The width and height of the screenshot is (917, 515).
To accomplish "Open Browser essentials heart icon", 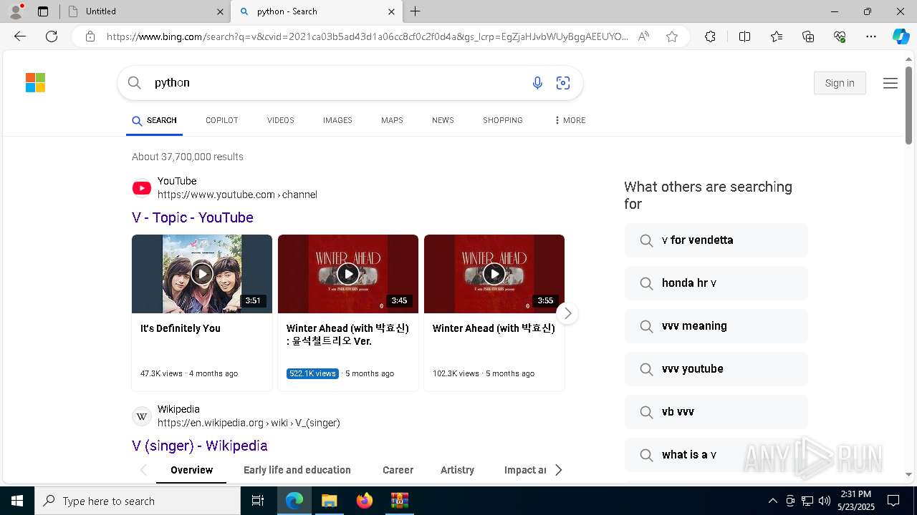I will tap(840, 36).
